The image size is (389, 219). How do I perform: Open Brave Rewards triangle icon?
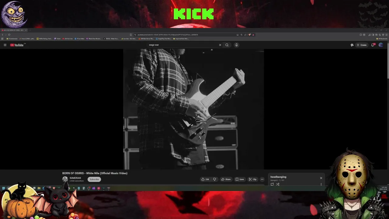tap(253, 35)
